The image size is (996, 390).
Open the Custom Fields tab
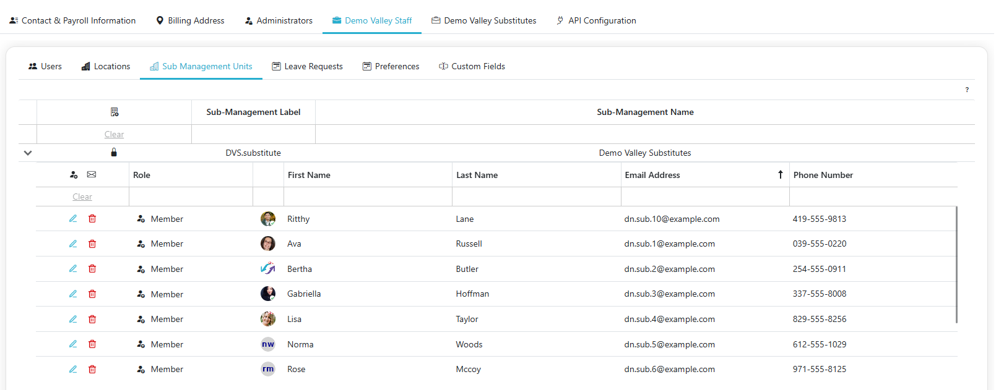[472, 67]
